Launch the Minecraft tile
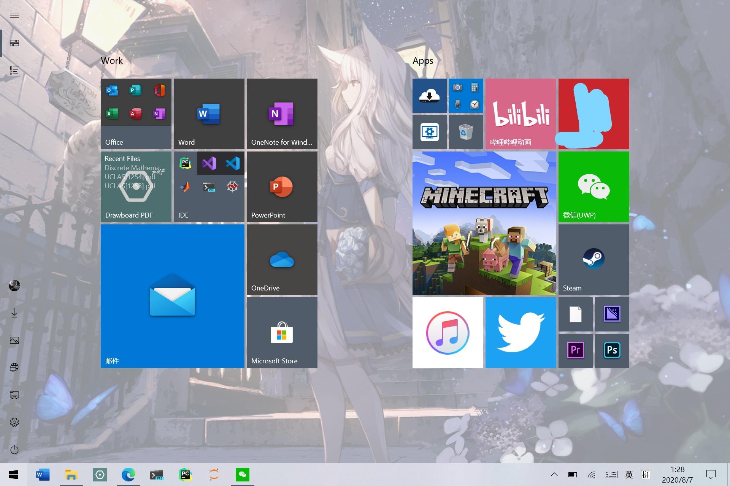The width and height of the screenshot is (730, 486). click(x=484, y=223)
